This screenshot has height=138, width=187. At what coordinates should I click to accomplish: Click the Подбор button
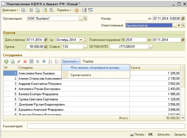pyautogui.click(x=88, y=61)
